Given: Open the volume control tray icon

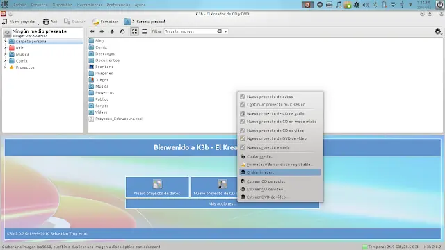Looking at the screenshot, I should (x=366, y=5).
